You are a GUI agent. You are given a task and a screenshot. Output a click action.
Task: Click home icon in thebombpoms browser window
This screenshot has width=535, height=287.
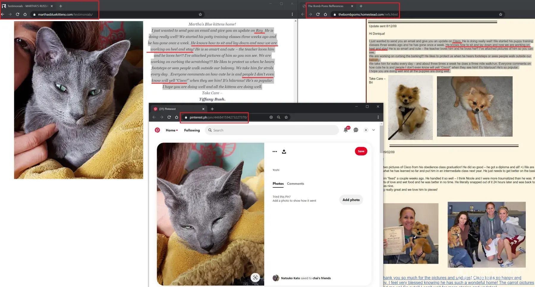pos(325,14)
